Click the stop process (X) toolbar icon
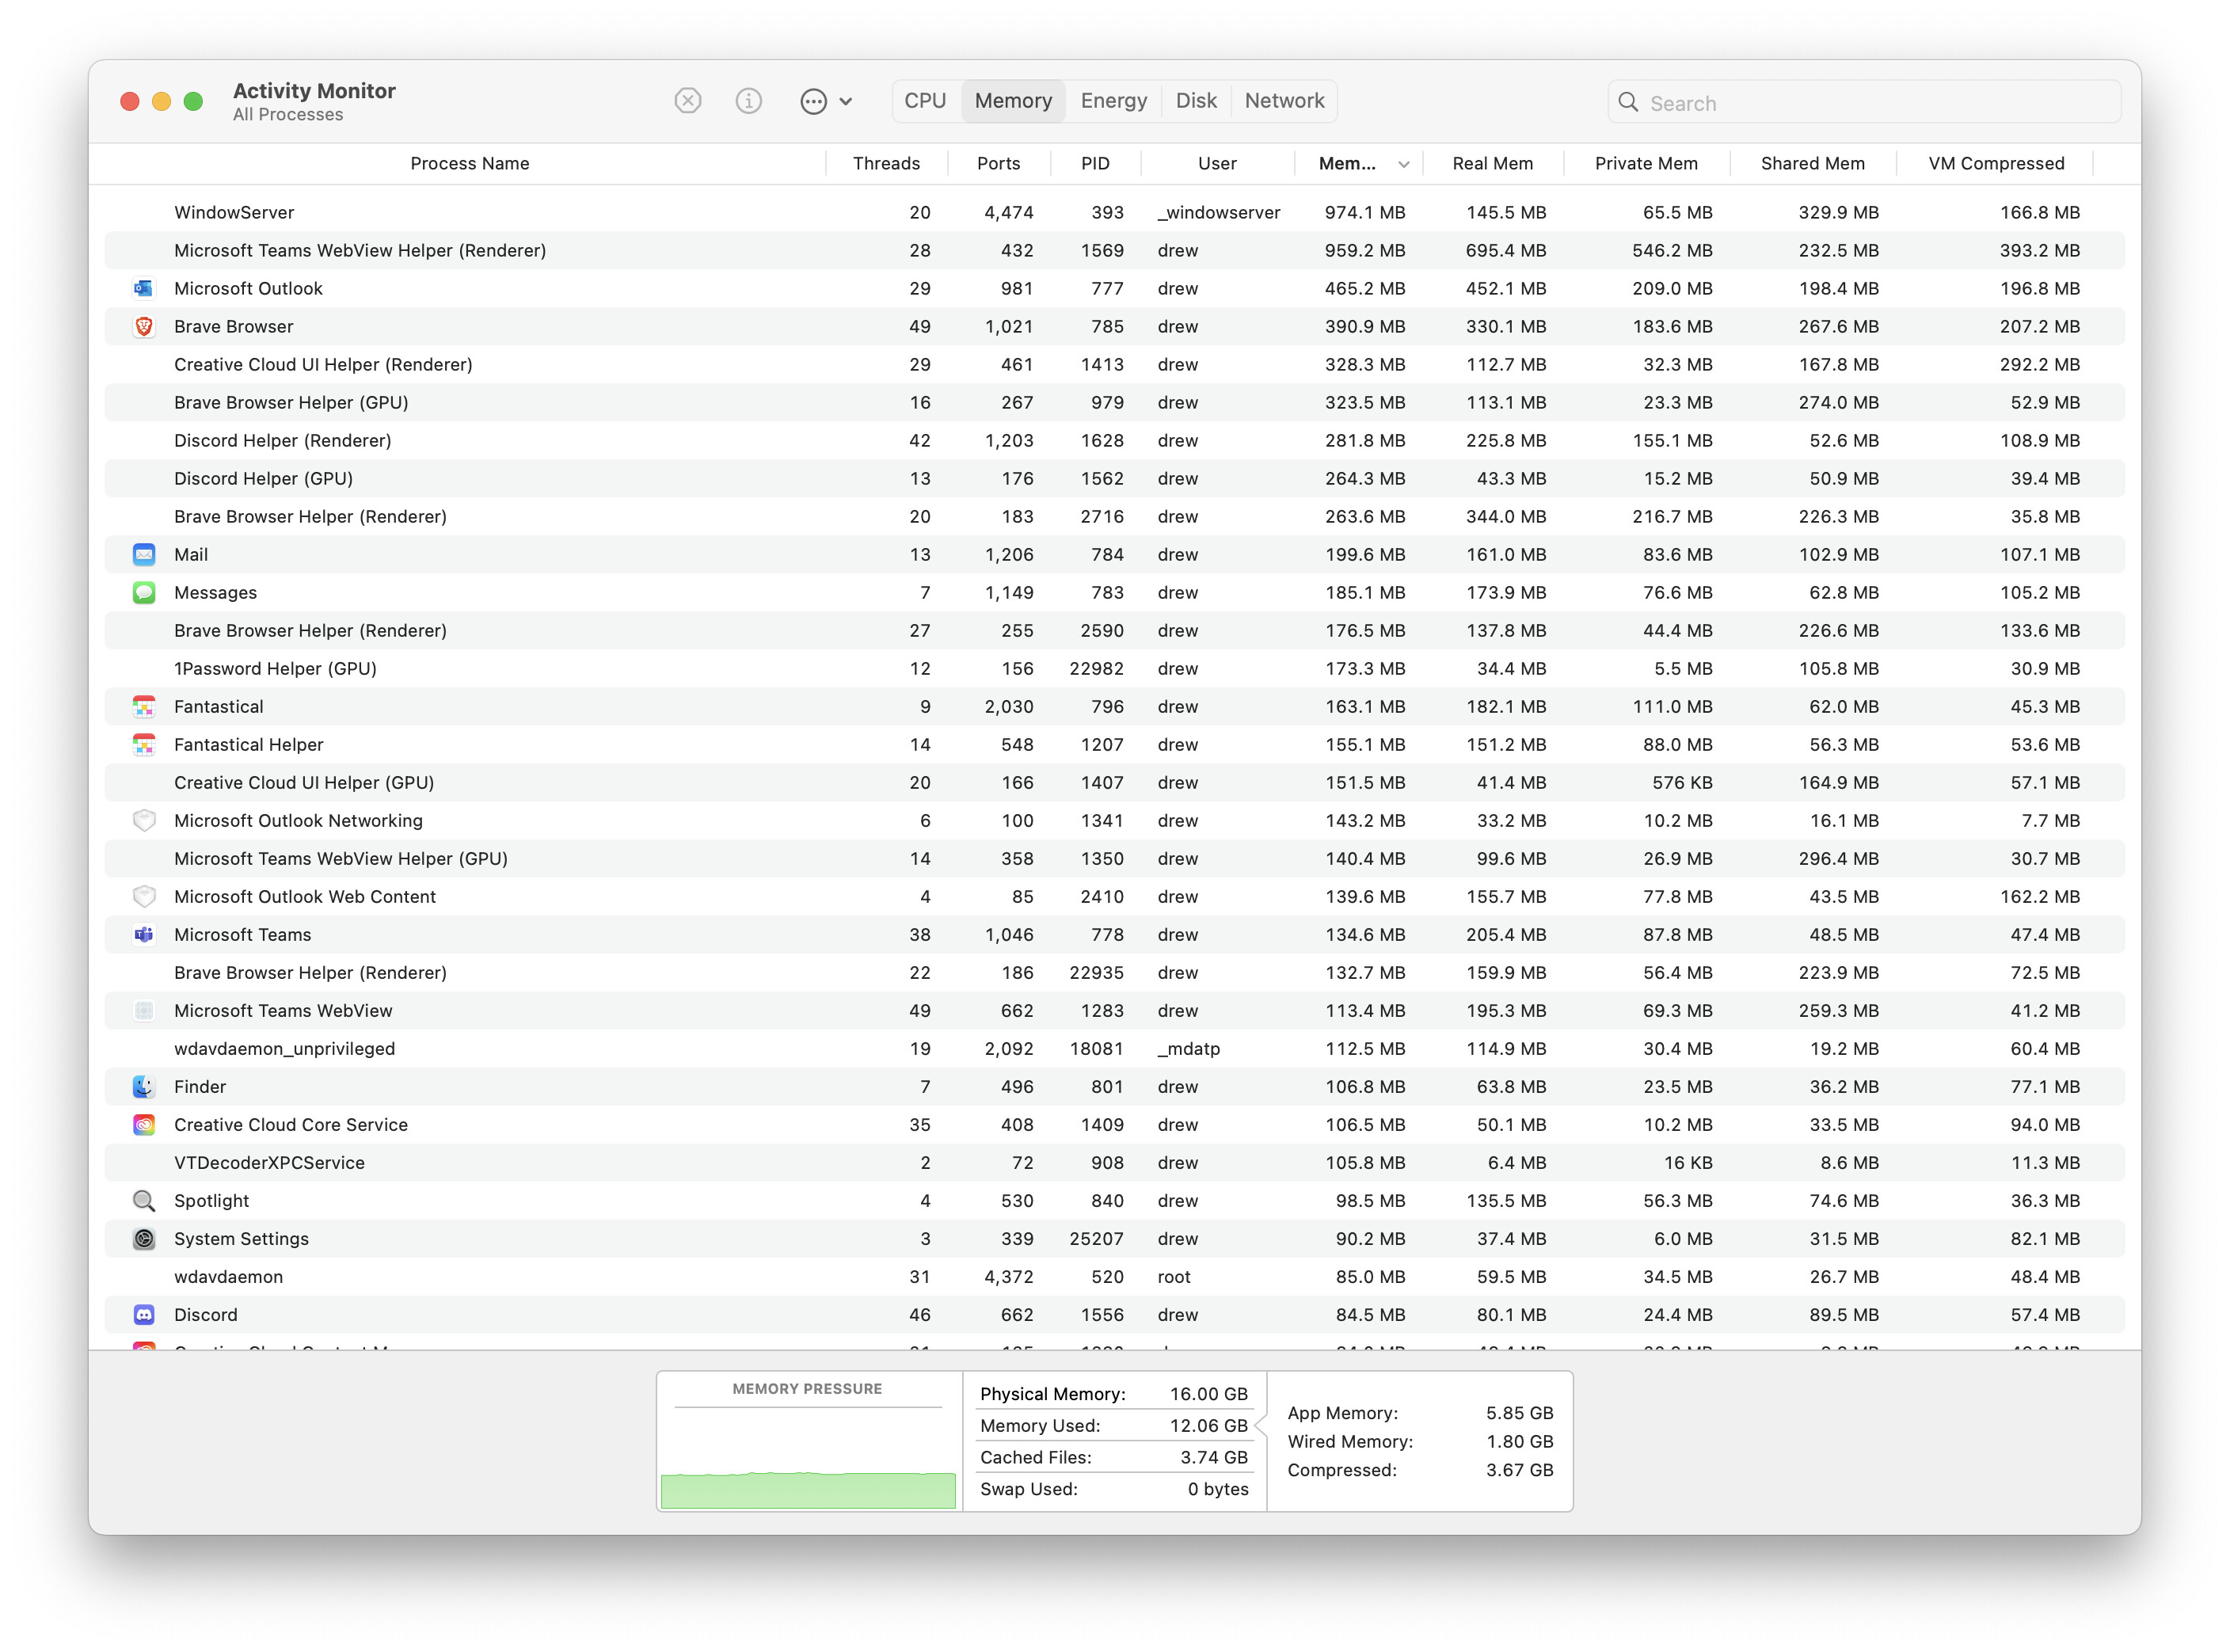2230x1652 pixels. coord(687,101)
